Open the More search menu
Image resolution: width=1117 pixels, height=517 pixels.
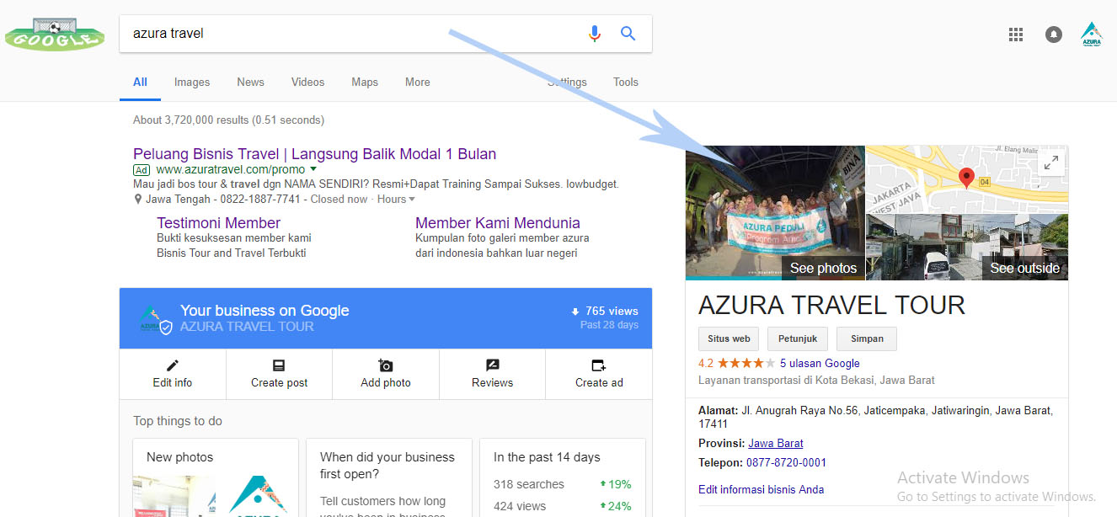coord(418,82)
